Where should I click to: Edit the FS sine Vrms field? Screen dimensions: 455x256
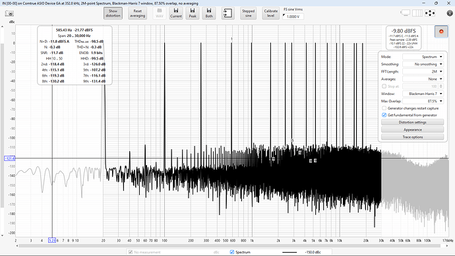pos(293,16)
